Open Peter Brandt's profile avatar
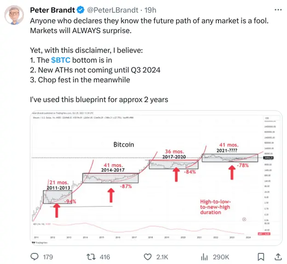 coord(15,16)
